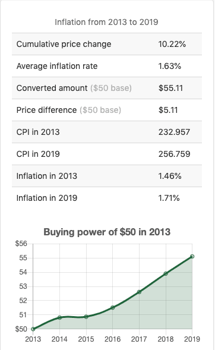Click the 10.22% cumulative change value
This screenshot has width=215, height=350.
172,44
